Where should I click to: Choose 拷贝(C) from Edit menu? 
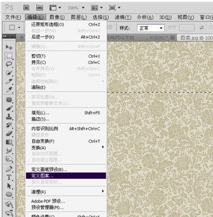pyautogui.click(x=66, y=62)
